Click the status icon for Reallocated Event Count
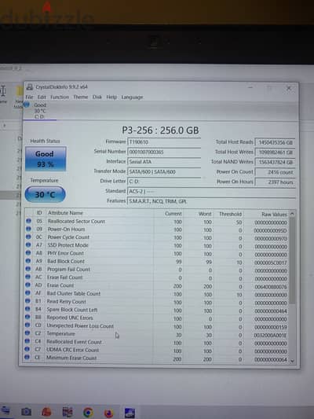 tap(27, 341)
